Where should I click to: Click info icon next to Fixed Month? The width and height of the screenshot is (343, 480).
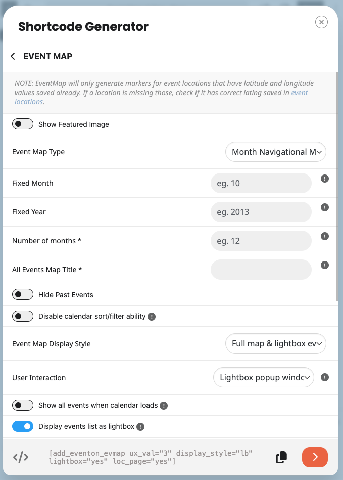pyautogui.click(x=325, y=179)
